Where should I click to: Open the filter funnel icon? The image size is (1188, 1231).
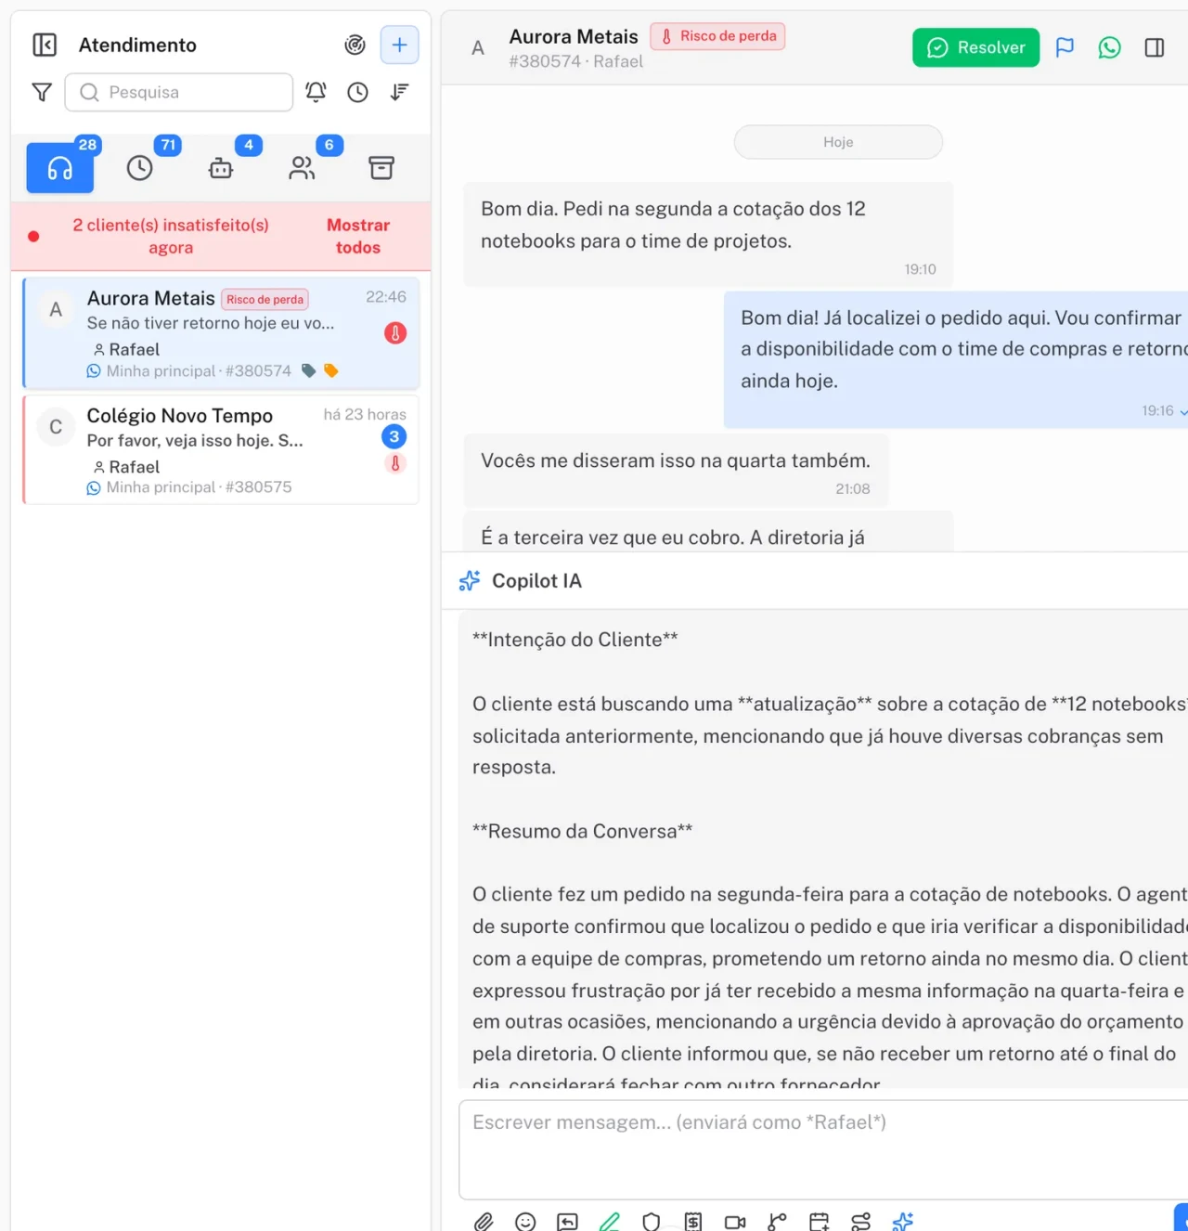tap(42, 92)
